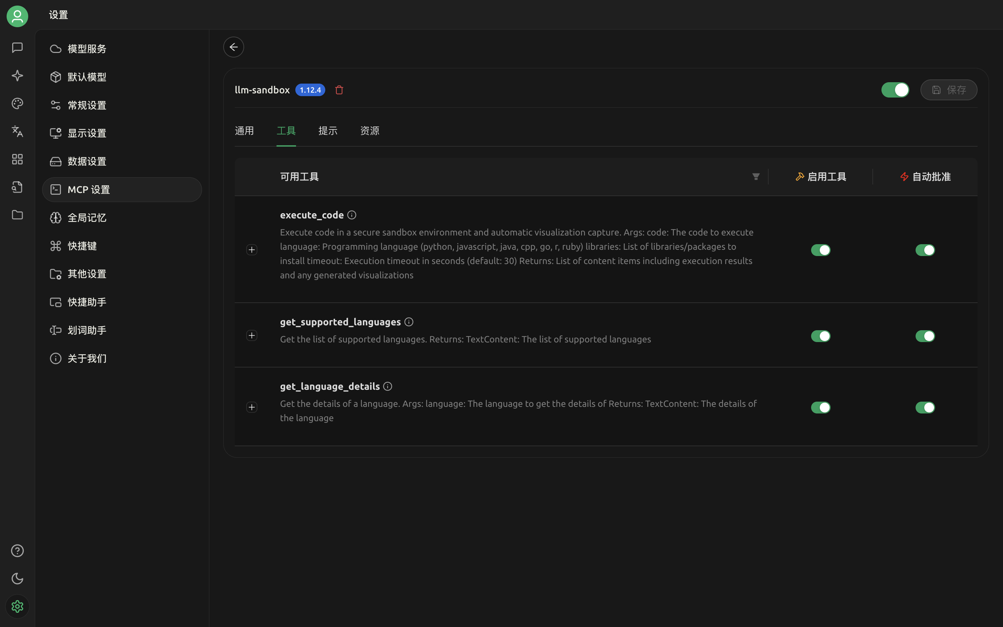
Task: Click the back arrow button
Action: pos(233,47)
